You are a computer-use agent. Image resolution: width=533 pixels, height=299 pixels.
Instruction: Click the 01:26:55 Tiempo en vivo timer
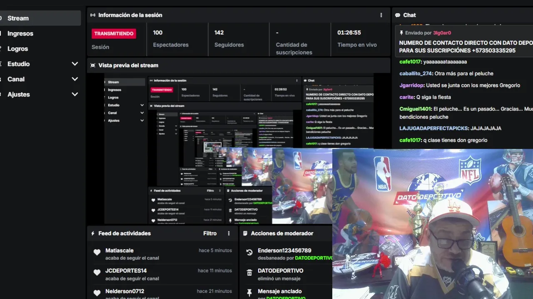coord(357,39)
